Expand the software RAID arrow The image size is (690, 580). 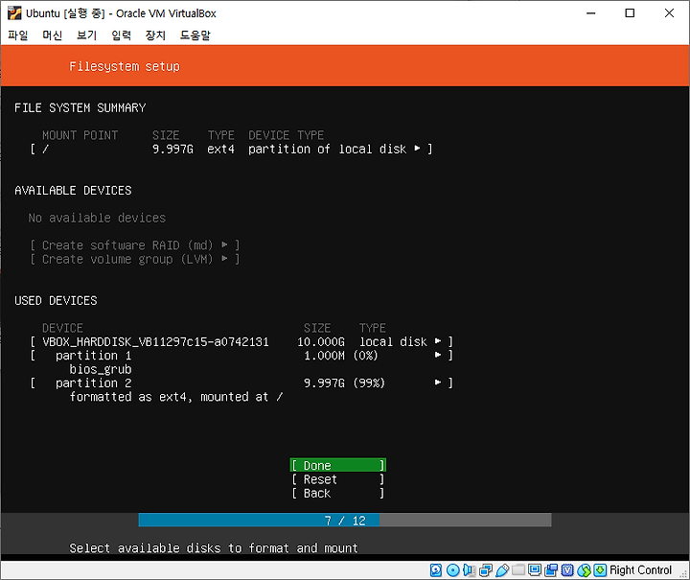click(224, 244)
